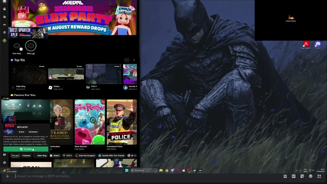Open Strange Horticulture demo card
The height and width of the screenshot is (184, 327).
(x=62, y=122)
